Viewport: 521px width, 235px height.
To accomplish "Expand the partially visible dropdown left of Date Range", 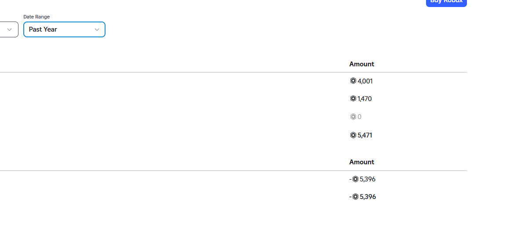I will pos(9,29).
